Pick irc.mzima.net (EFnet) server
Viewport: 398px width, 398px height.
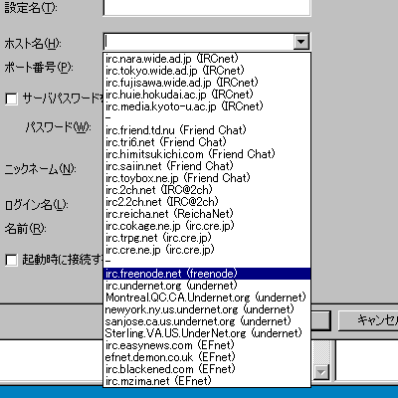207,381
